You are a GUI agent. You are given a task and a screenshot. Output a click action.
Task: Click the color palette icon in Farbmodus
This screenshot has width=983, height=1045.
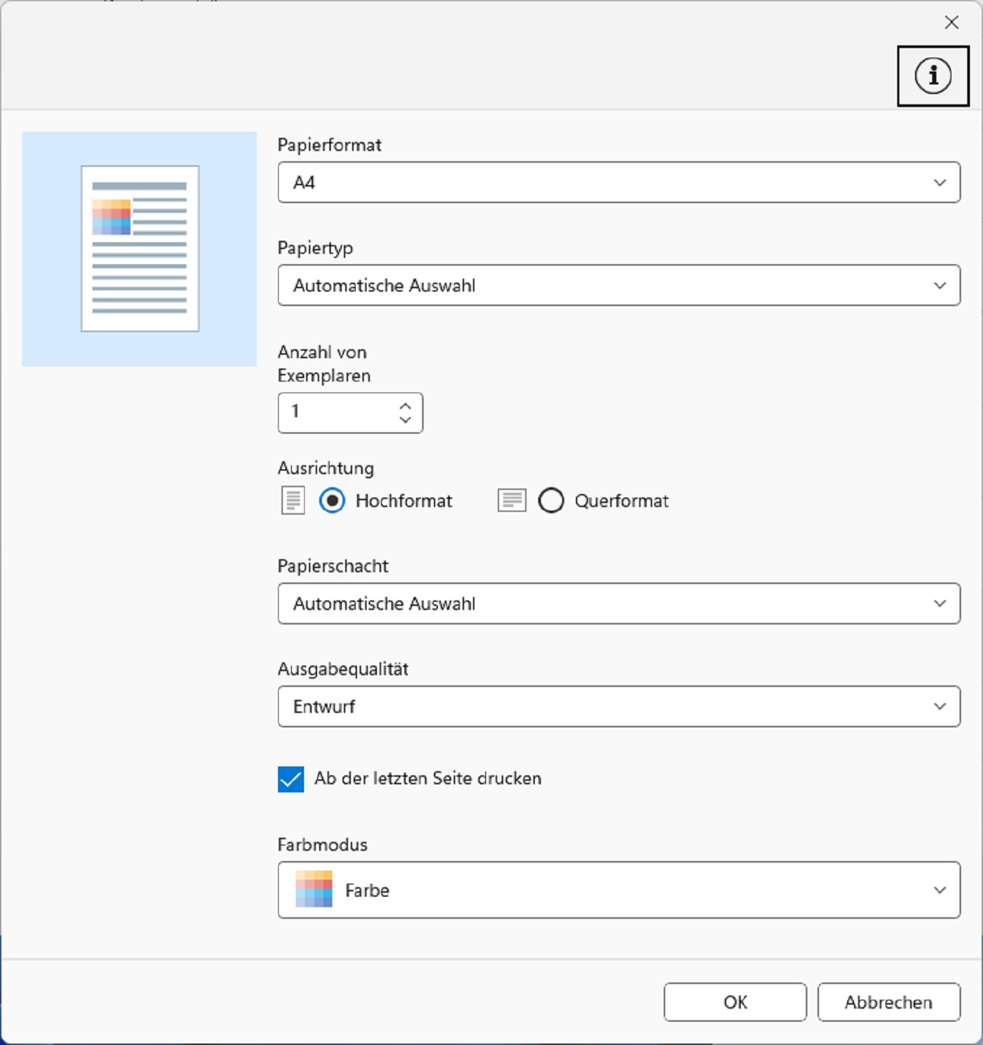point(314,889)
